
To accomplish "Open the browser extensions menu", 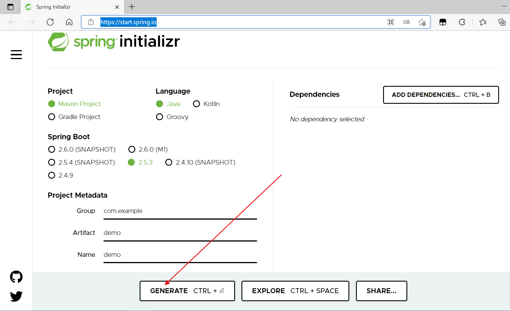I will point(462,22).
